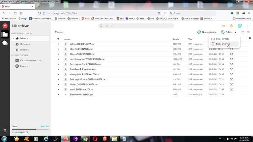Click the MEGA logo in the sidebar

pyautogui.click(x=5, y=26)
